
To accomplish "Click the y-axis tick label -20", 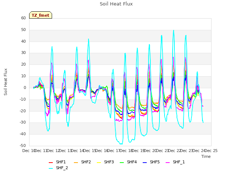I will point(23,111).
